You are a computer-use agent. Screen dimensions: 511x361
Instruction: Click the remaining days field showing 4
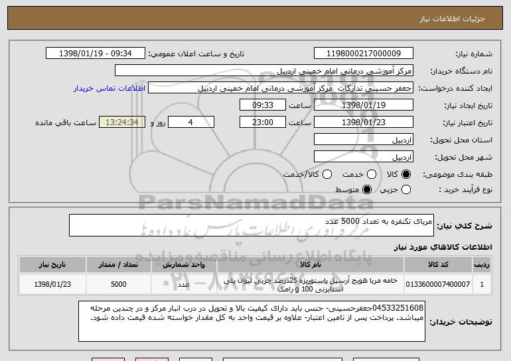(x=191, y=123)
